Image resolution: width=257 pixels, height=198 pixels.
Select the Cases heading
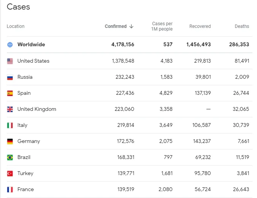pos(18,7)
